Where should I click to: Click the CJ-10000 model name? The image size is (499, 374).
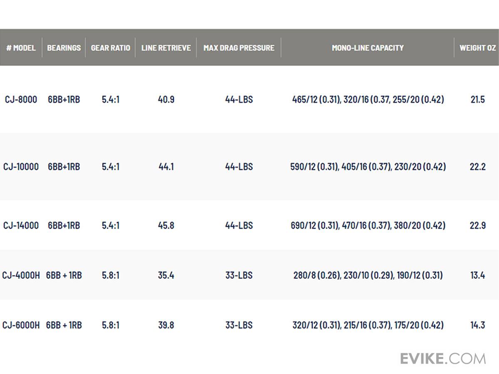pyautogui.click(x=21, y=167)
